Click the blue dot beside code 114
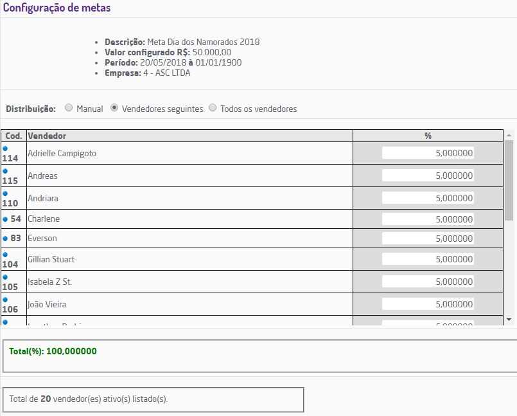 click(x=5, y=148)
